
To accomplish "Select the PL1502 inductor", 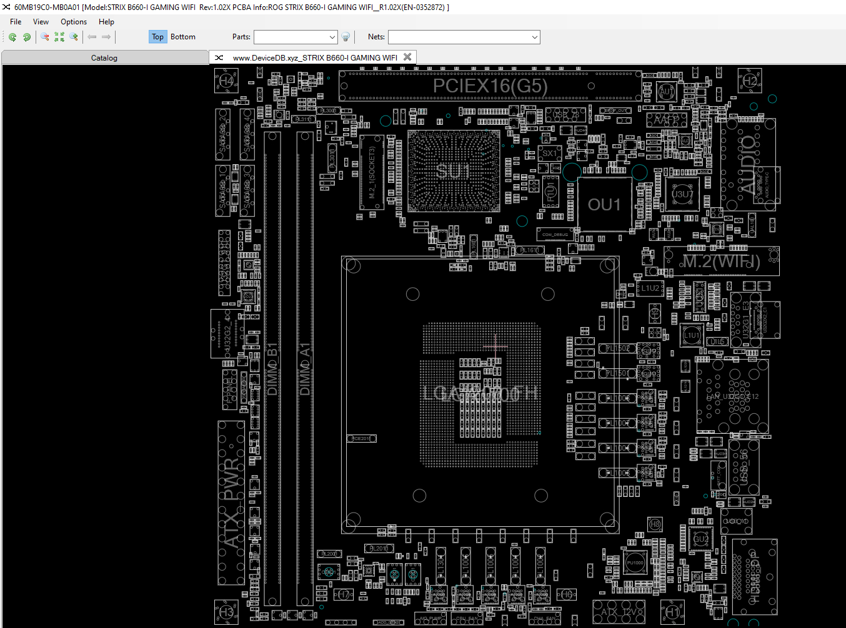I will (x=617, y=348).
